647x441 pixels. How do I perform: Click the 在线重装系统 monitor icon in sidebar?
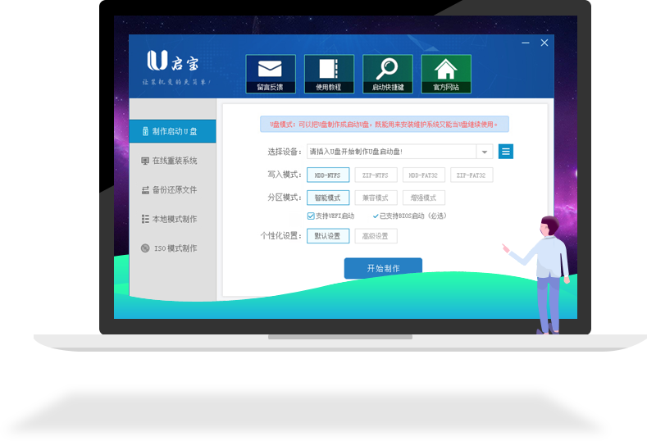coord(145,161)
